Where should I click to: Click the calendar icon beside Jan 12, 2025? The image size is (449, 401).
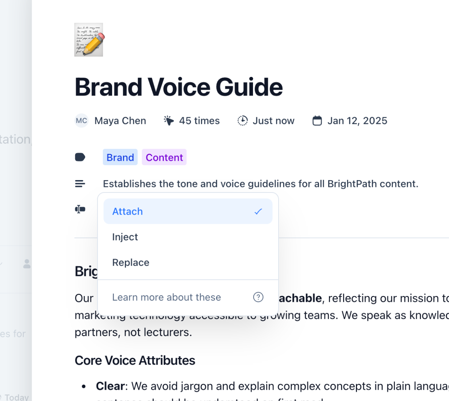[317, 120]
